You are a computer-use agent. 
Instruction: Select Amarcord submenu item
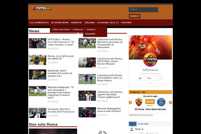click(77, 29)
